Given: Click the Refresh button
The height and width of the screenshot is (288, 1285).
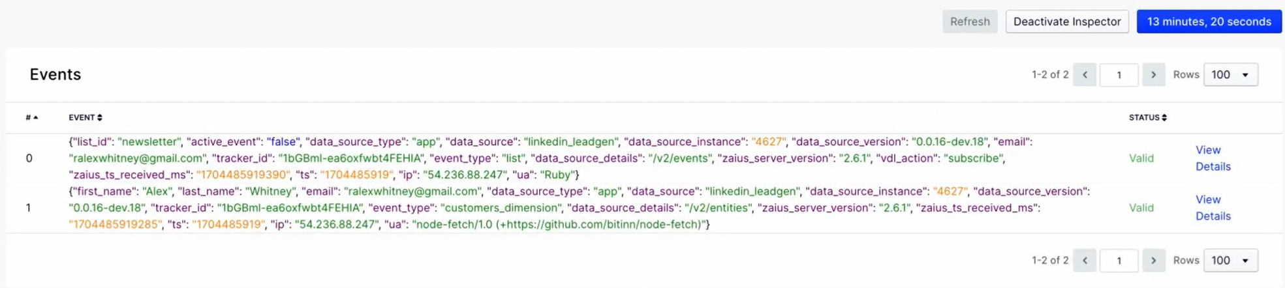Looking at the screenshot, I should click(x=969, y=22).
